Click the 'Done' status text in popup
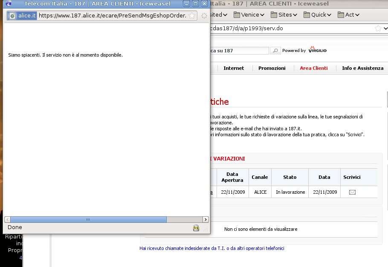This screenshot has width=388, height=267. (x=15, y=227)
